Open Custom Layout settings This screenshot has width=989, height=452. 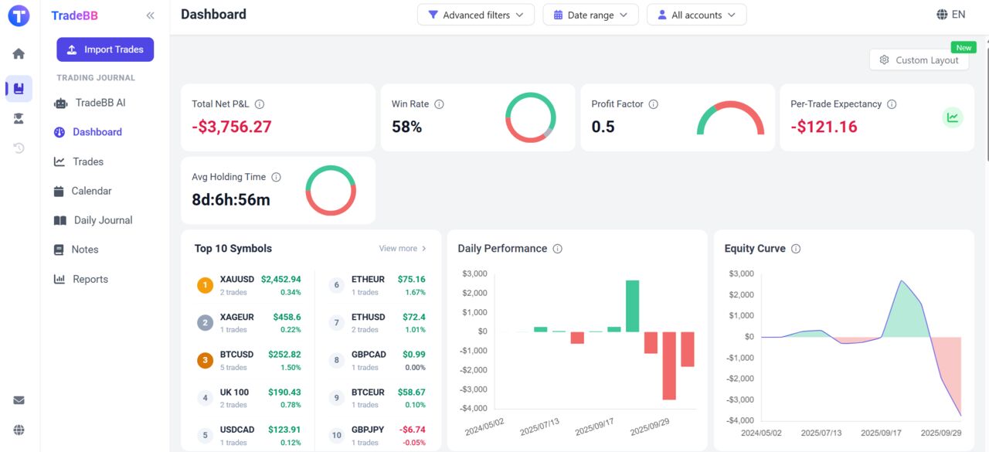(x=919, y=59)
